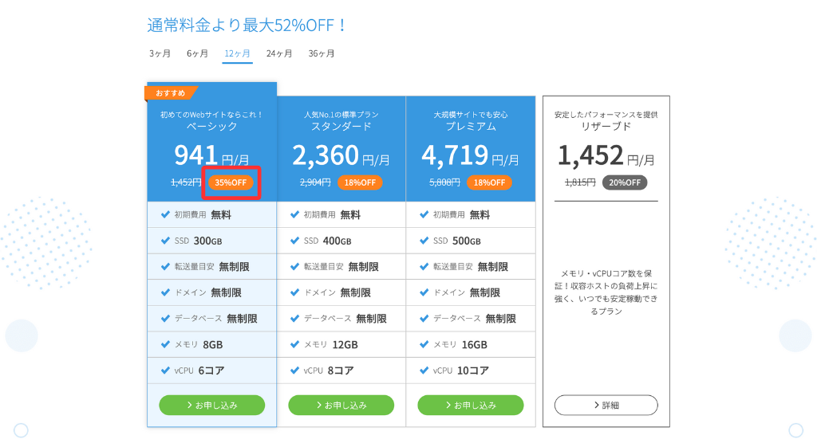The width and height of the screenshot is (817, 447).
Task: Click the struck-through 1,815円 price
Action: pos(580,182)
